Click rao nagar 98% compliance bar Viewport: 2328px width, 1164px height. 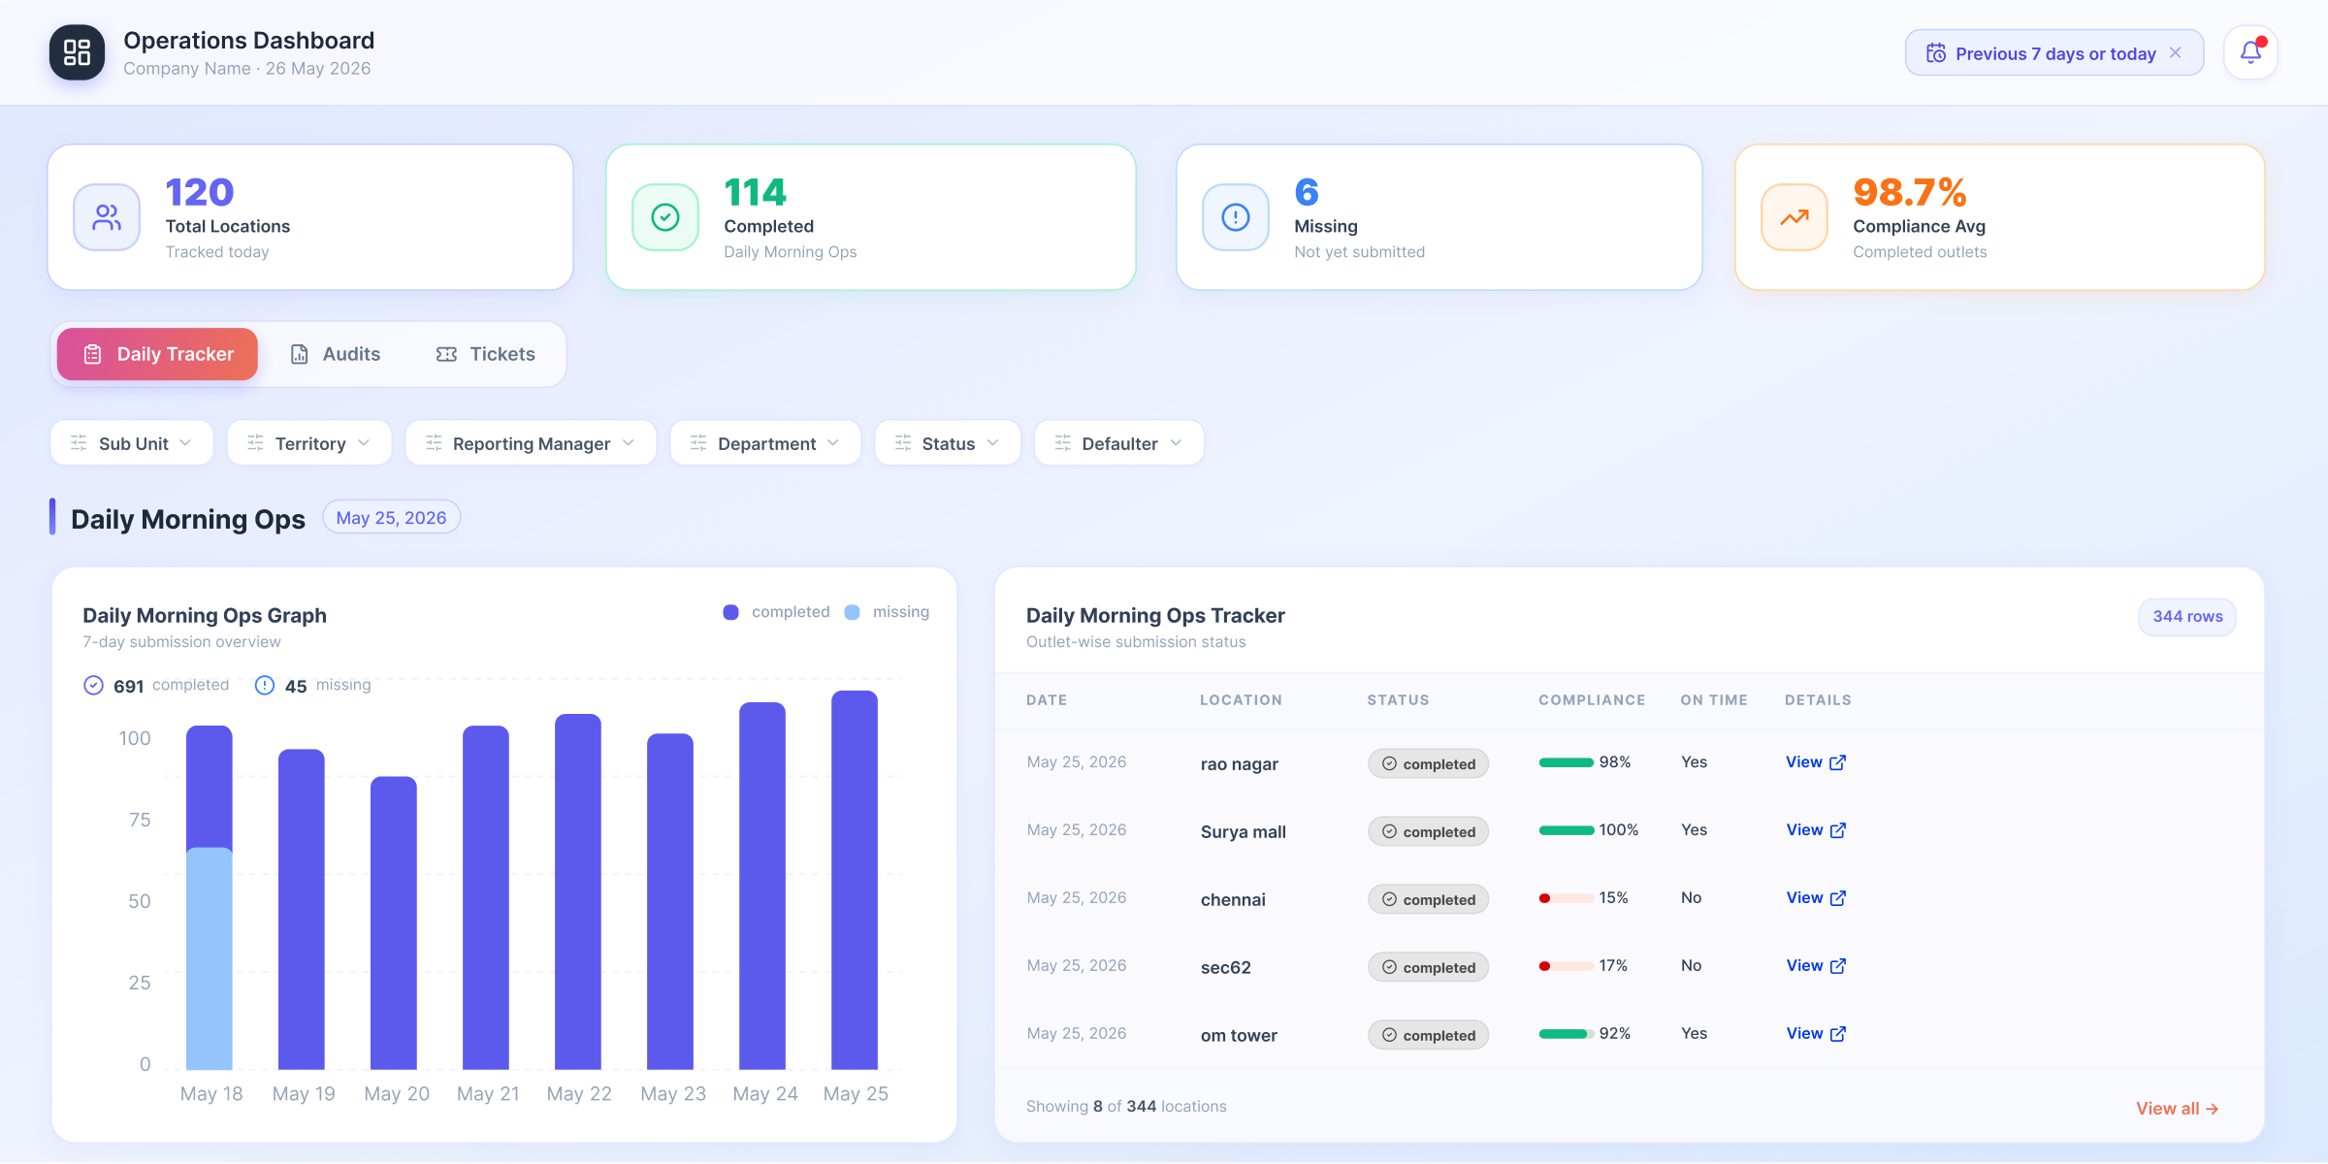(1567, 762)
